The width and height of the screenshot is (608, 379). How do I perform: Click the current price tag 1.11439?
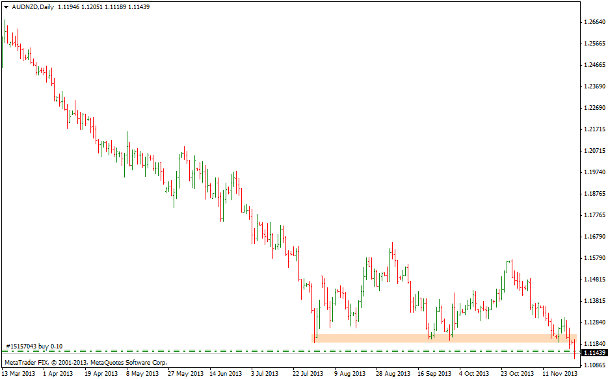pyautogui.click(x=594, y=353)
